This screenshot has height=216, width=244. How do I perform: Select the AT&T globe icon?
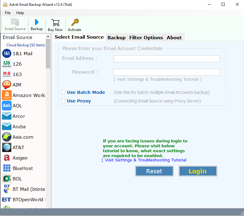click(7, 147)
